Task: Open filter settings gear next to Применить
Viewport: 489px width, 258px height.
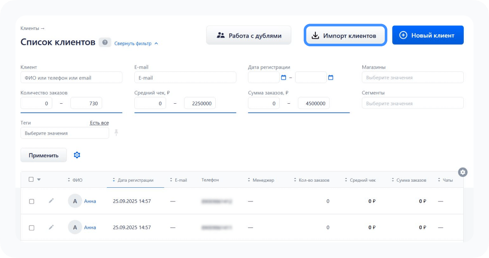Action: (x=77, y=155)
